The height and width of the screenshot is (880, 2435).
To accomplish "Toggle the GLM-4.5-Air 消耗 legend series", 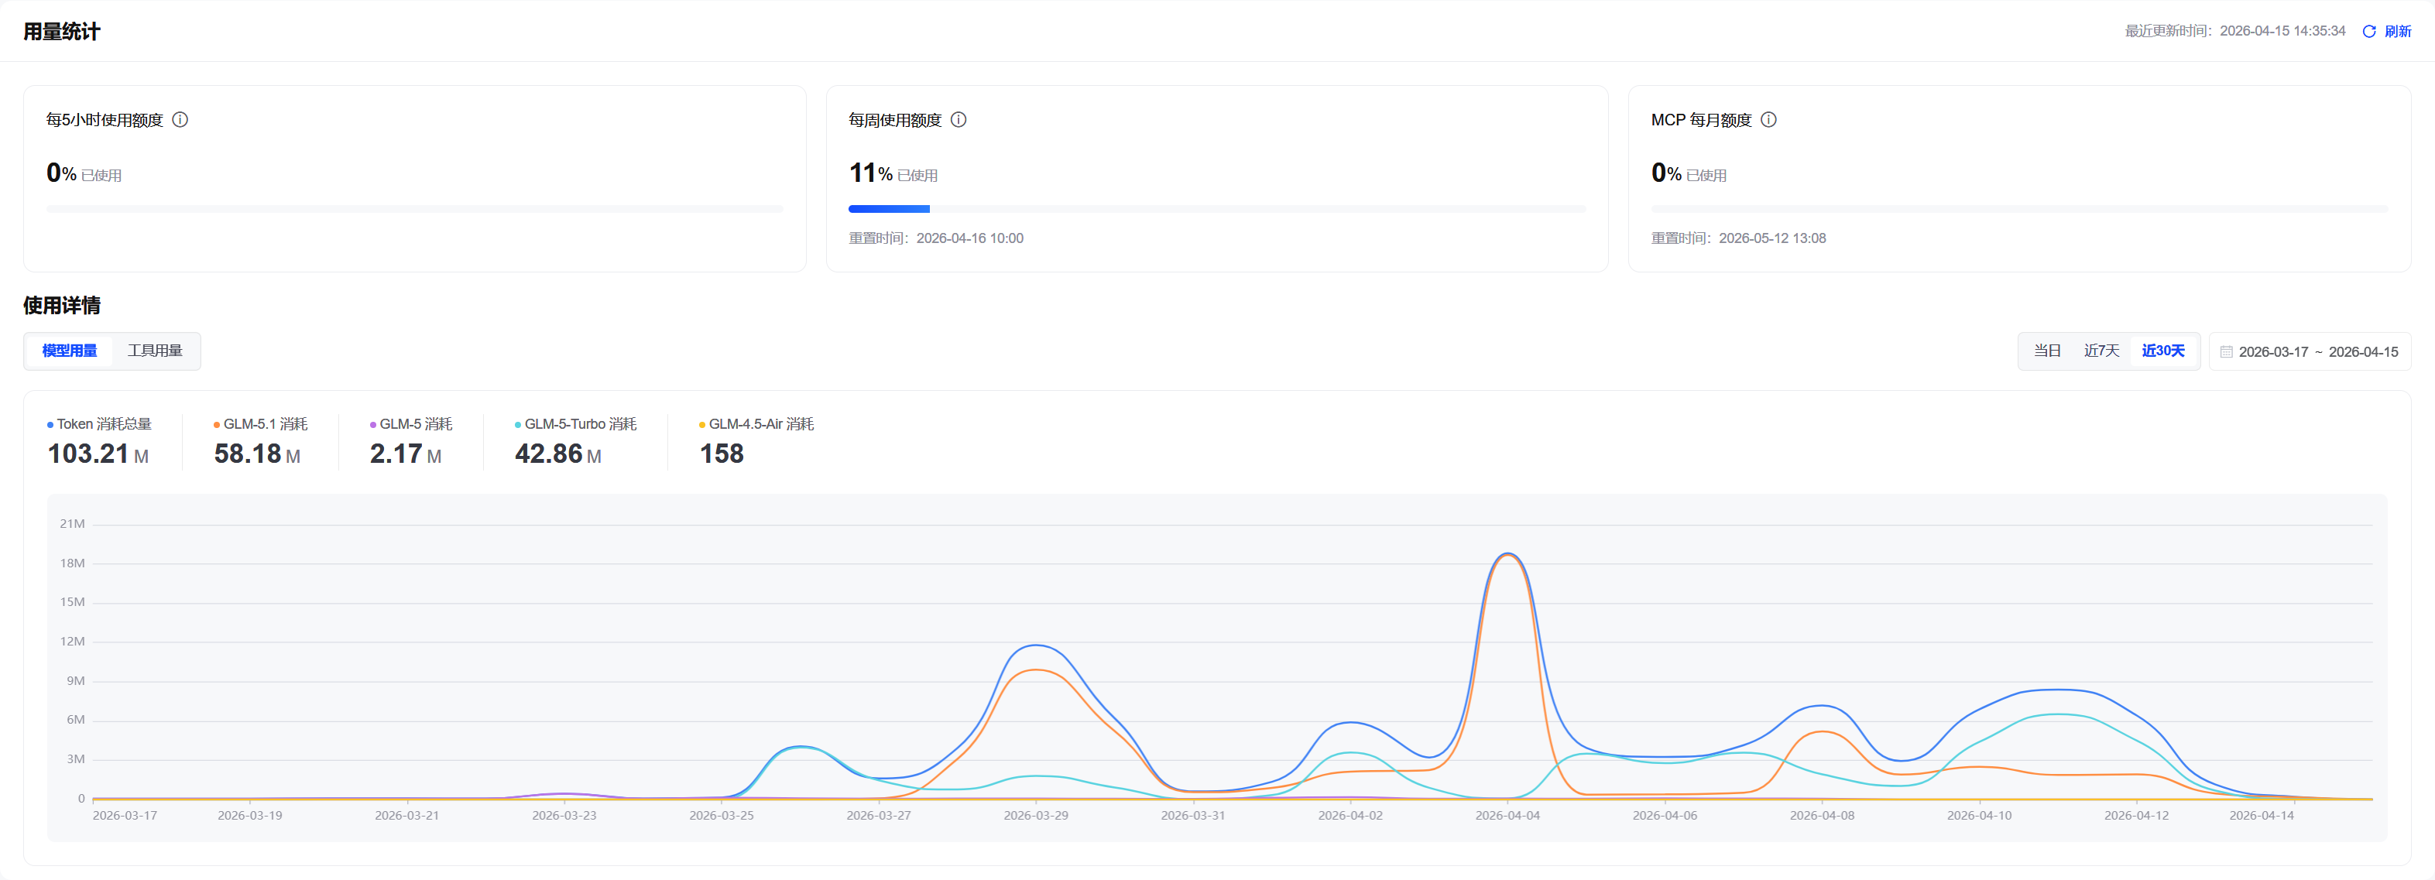I will [756, 424].
